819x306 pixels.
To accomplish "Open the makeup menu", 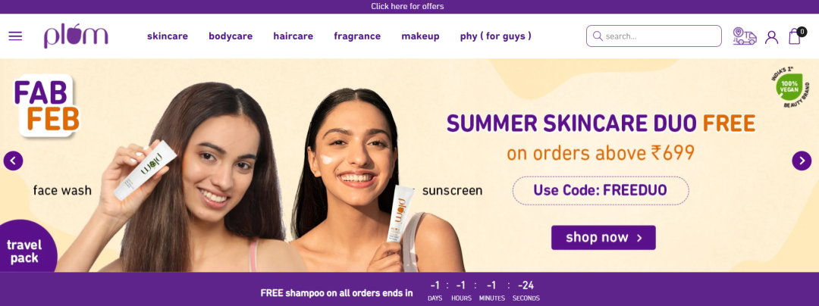I will [420, 36].
